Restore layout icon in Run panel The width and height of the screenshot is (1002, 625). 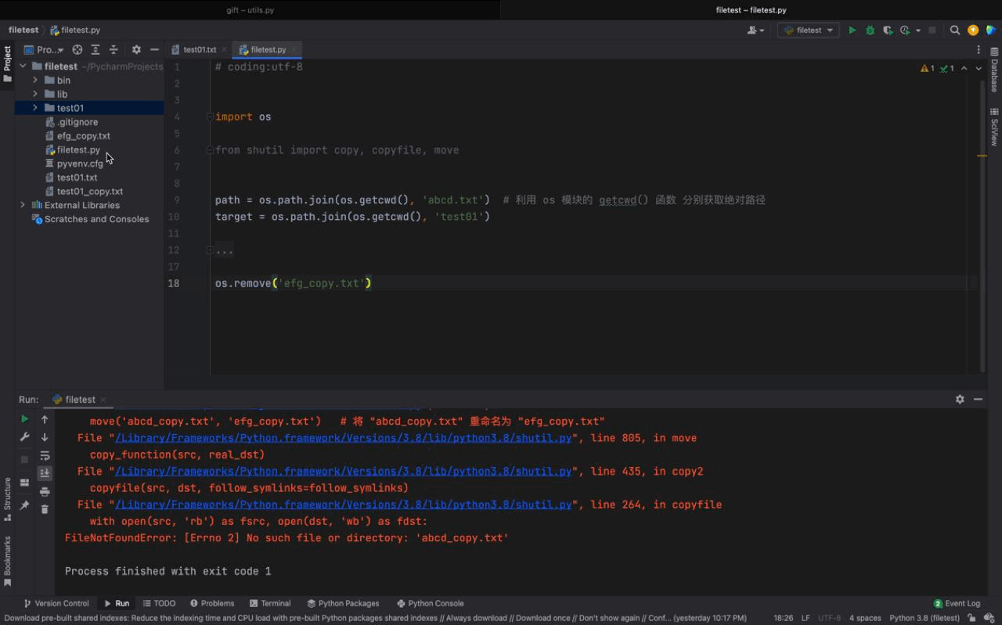coord(24,482)
